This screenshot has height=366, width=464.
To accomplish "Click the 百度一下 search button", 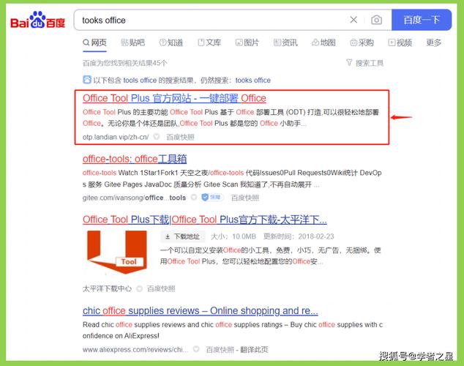I will (x=422, y=20).
